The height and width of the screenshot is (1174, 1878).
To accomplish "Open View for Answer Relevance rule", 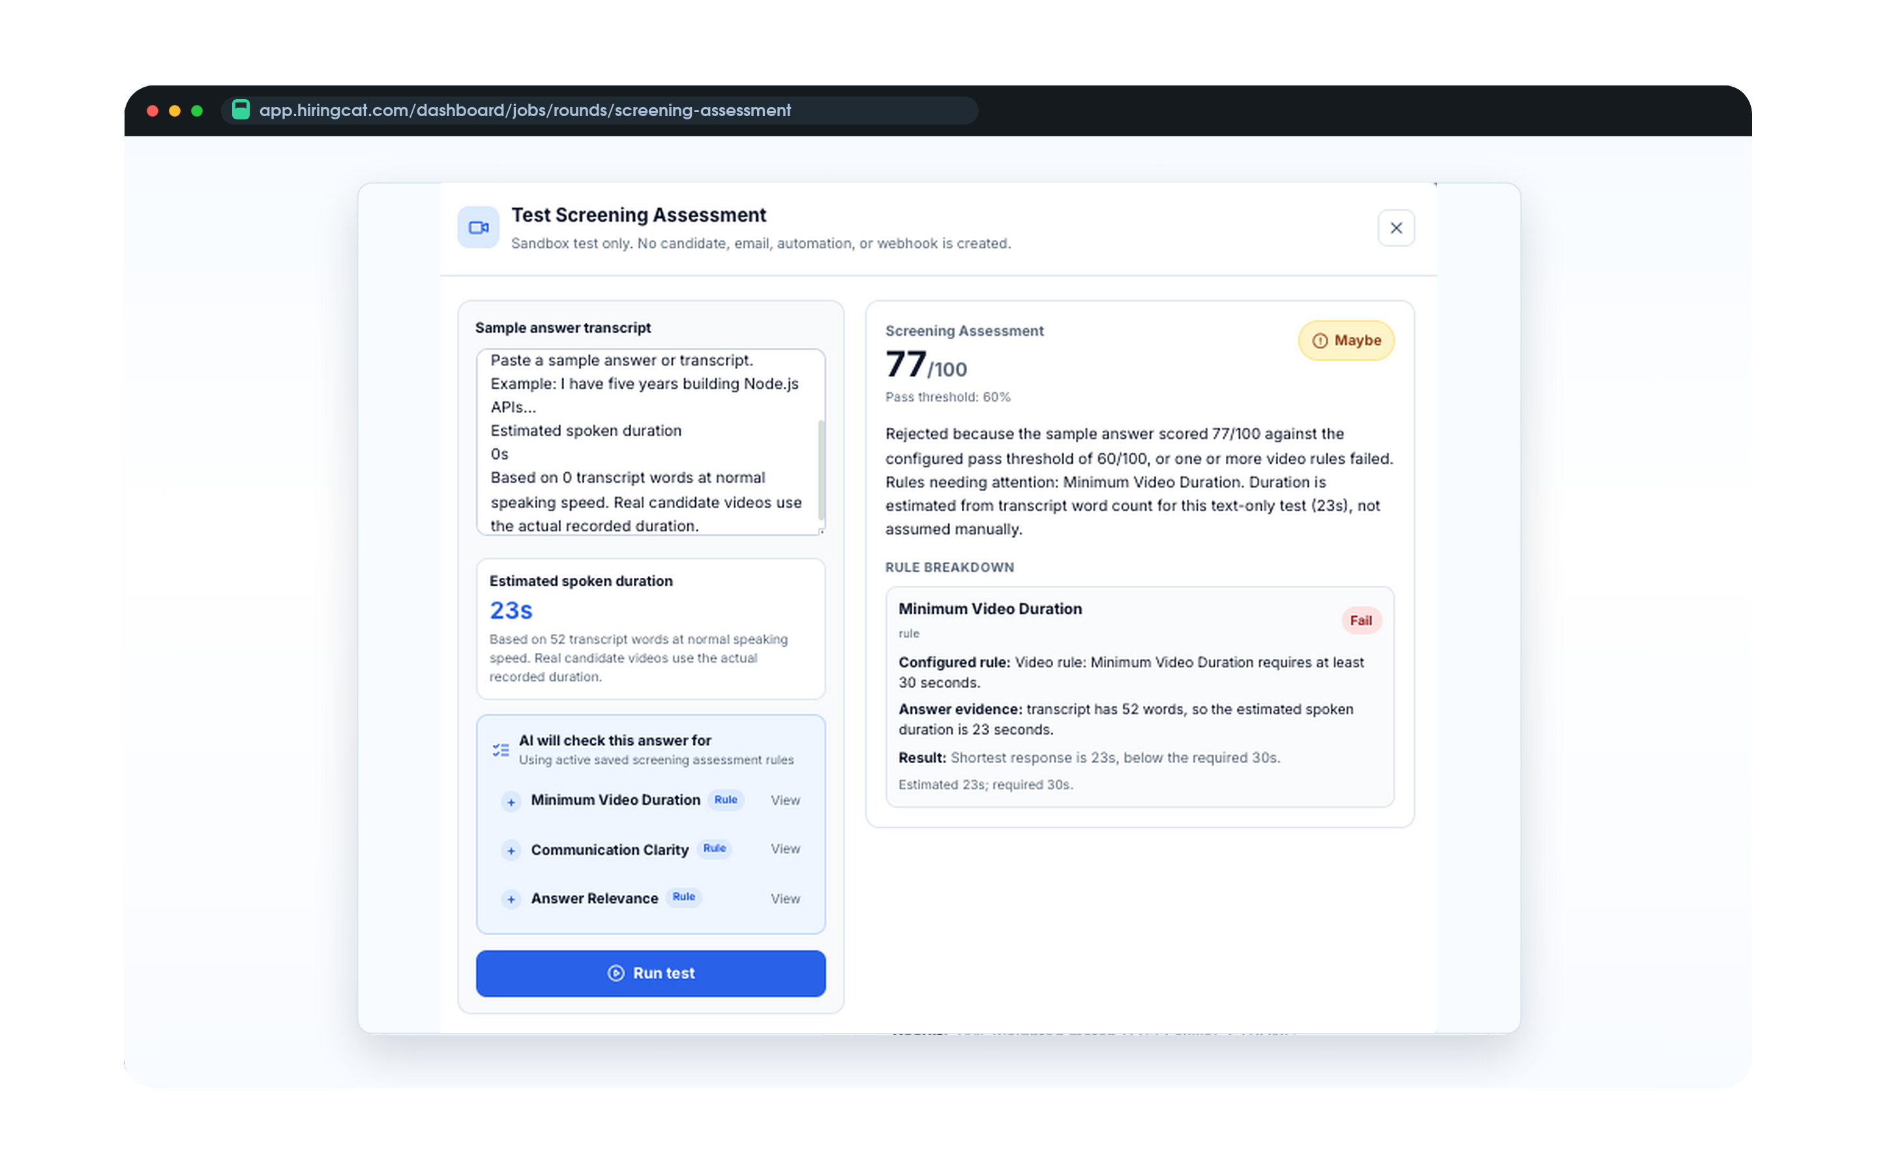I will [785, 898].
